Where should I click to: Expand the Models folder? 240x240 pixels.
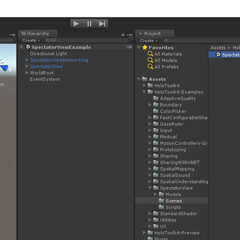point(156,194)
